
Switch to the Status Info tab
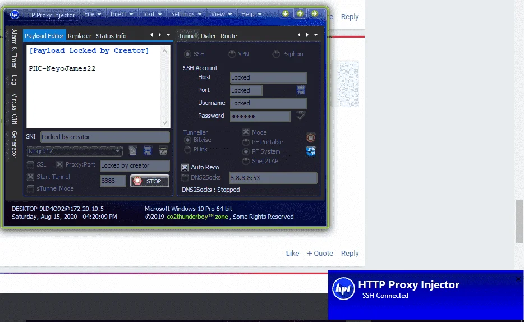[x=111, y=36]
